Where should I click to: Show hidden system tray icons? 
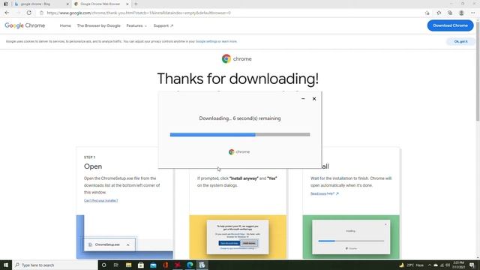(430, 265)
